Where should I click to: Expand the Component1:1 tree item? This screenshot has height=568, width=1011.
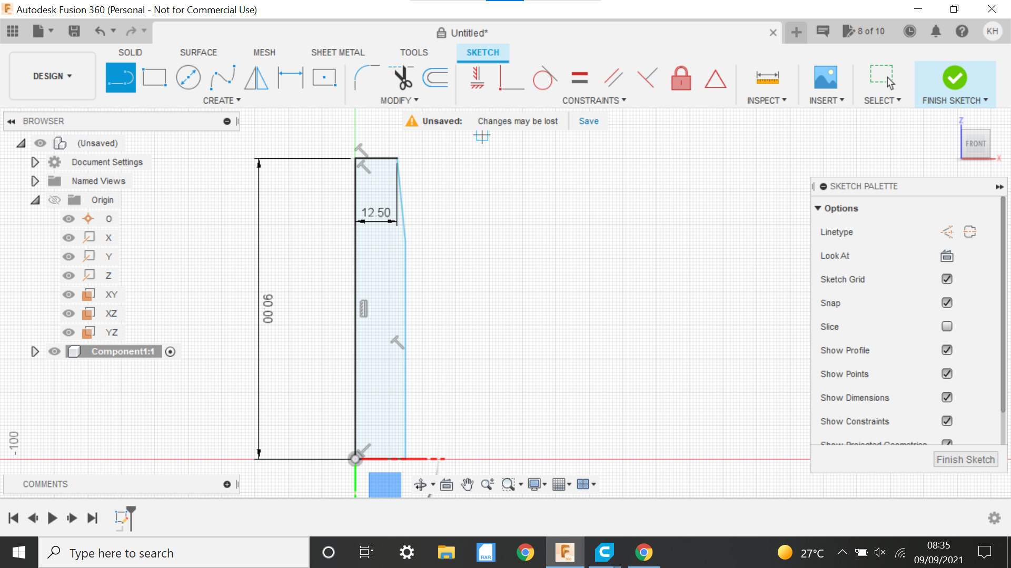point(35,351)
